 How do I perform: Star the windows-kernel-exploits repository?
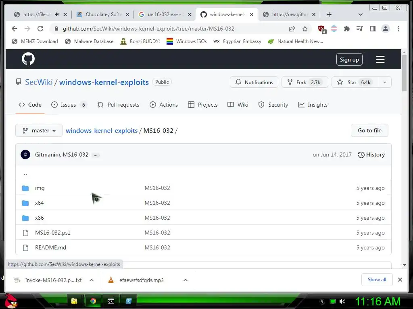click(355, 82)
